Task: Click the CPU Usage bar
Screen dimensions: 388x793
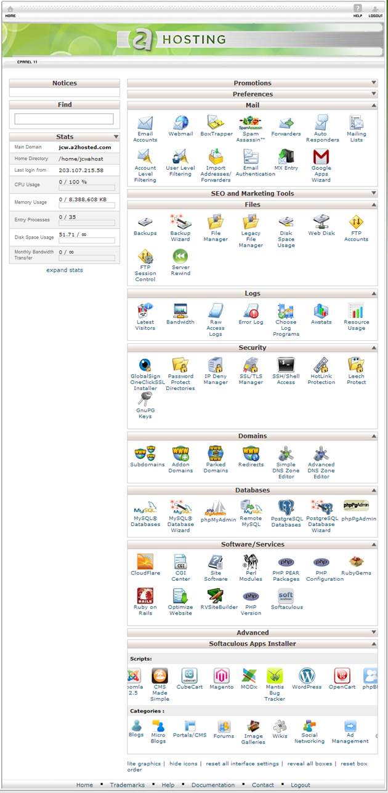Action: [x=87, y=188]
